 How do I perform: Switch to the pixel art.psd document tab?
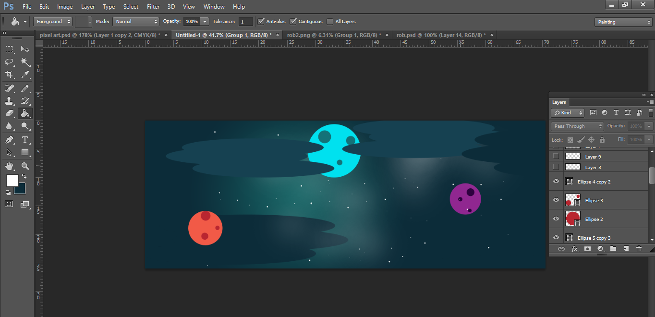(100, 35)
